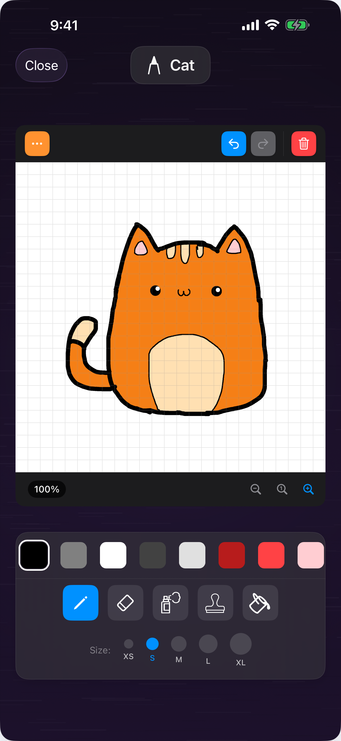Reset canvas zoom to actual size
The width and height of the screenshot is (341, 741).
pyautogui.click(x=282, y=489)
